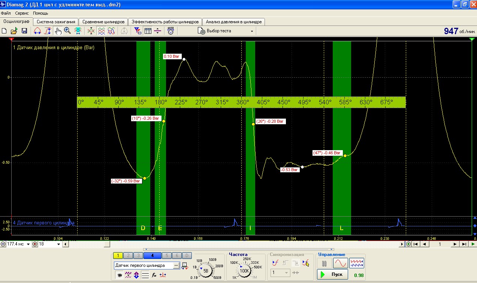477x283 pixels.
Task: Select sync cursor pointer icon
Action: coord(306,263)
